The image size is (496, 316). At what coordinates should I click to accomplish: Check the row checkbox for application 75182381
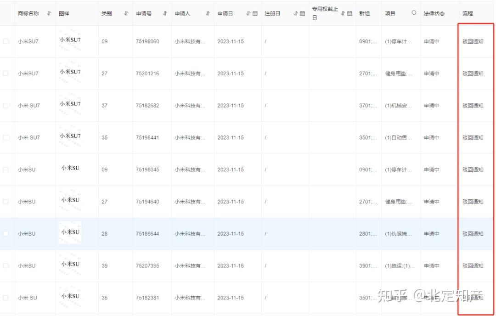(x=6, y=298)
